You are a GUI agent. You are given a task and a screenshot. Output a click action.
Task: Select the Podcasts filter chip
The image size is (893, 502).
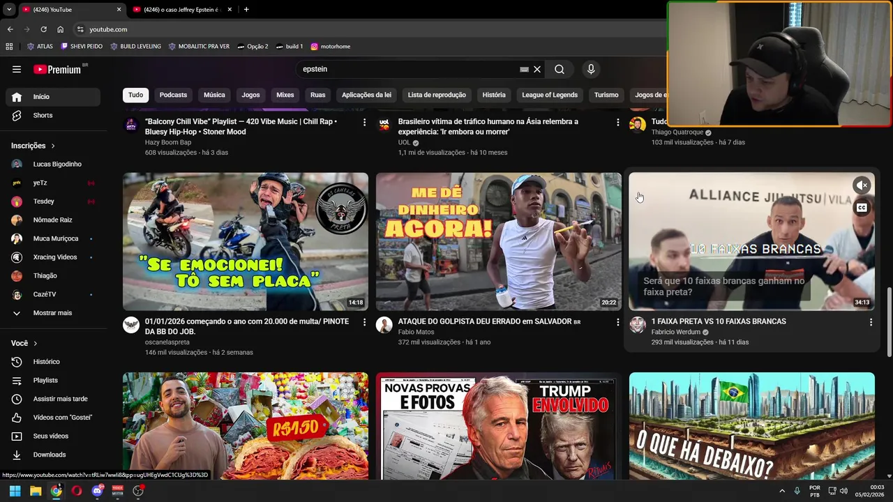point(173,95)
